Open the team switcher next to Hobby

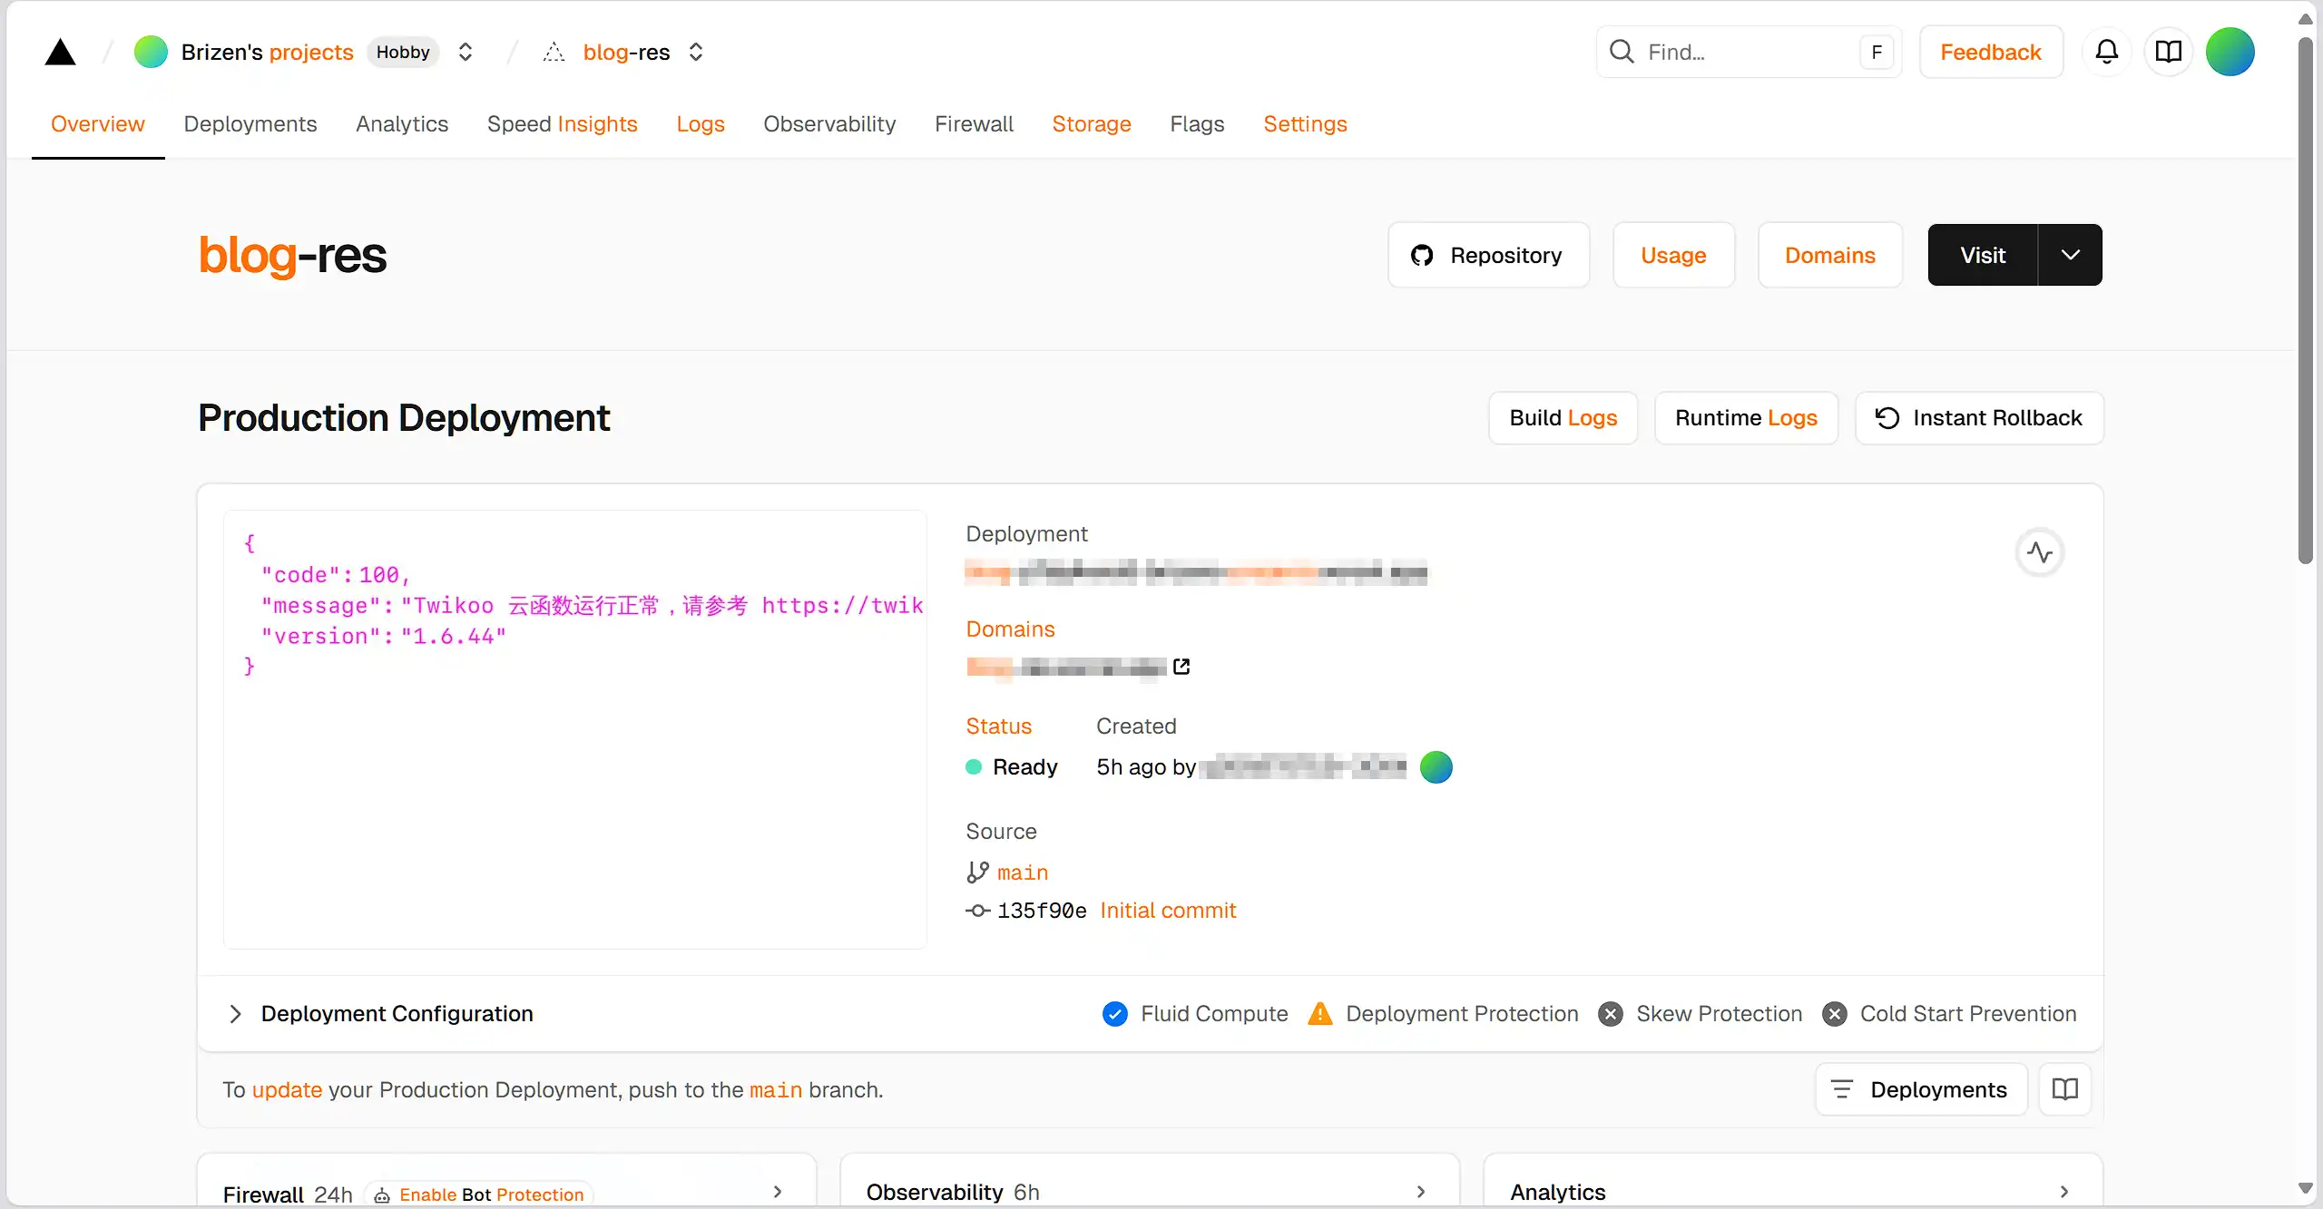[x=466, y=52]
